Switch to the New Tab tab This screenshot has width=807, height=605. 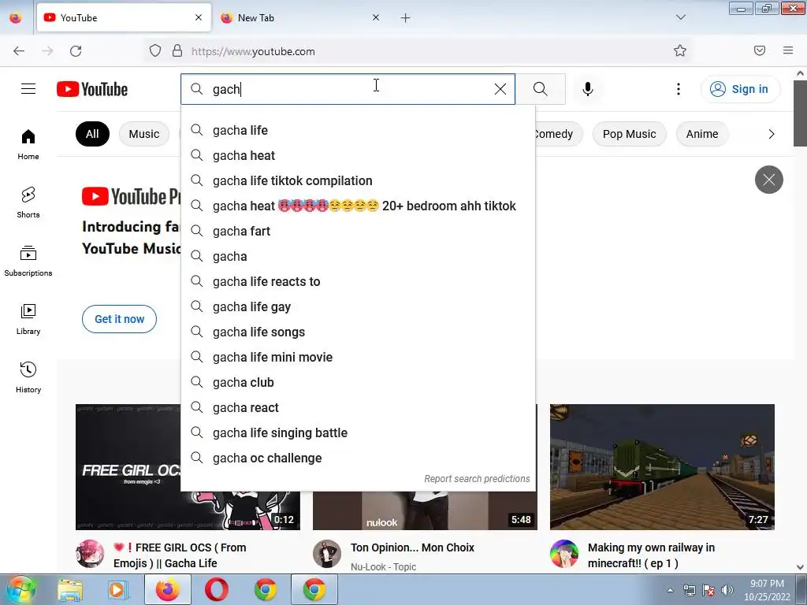coord(301,17)
